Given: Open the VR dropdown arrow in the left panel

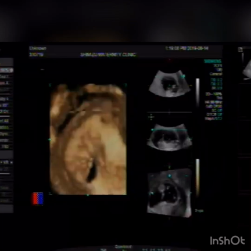Looking at the screenshot, I should pyautogui.click(x=11, y=162).
